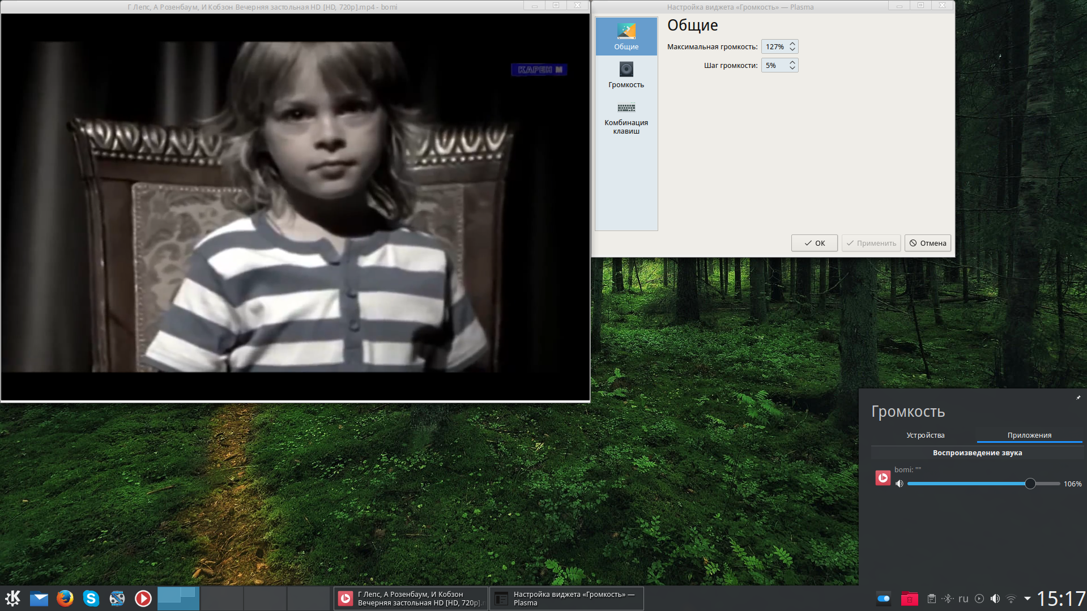Image resolution: width=1087 pixels, height=611 pixels.
Task: Click the 106% volume value
Action: tap(1072, 484)
